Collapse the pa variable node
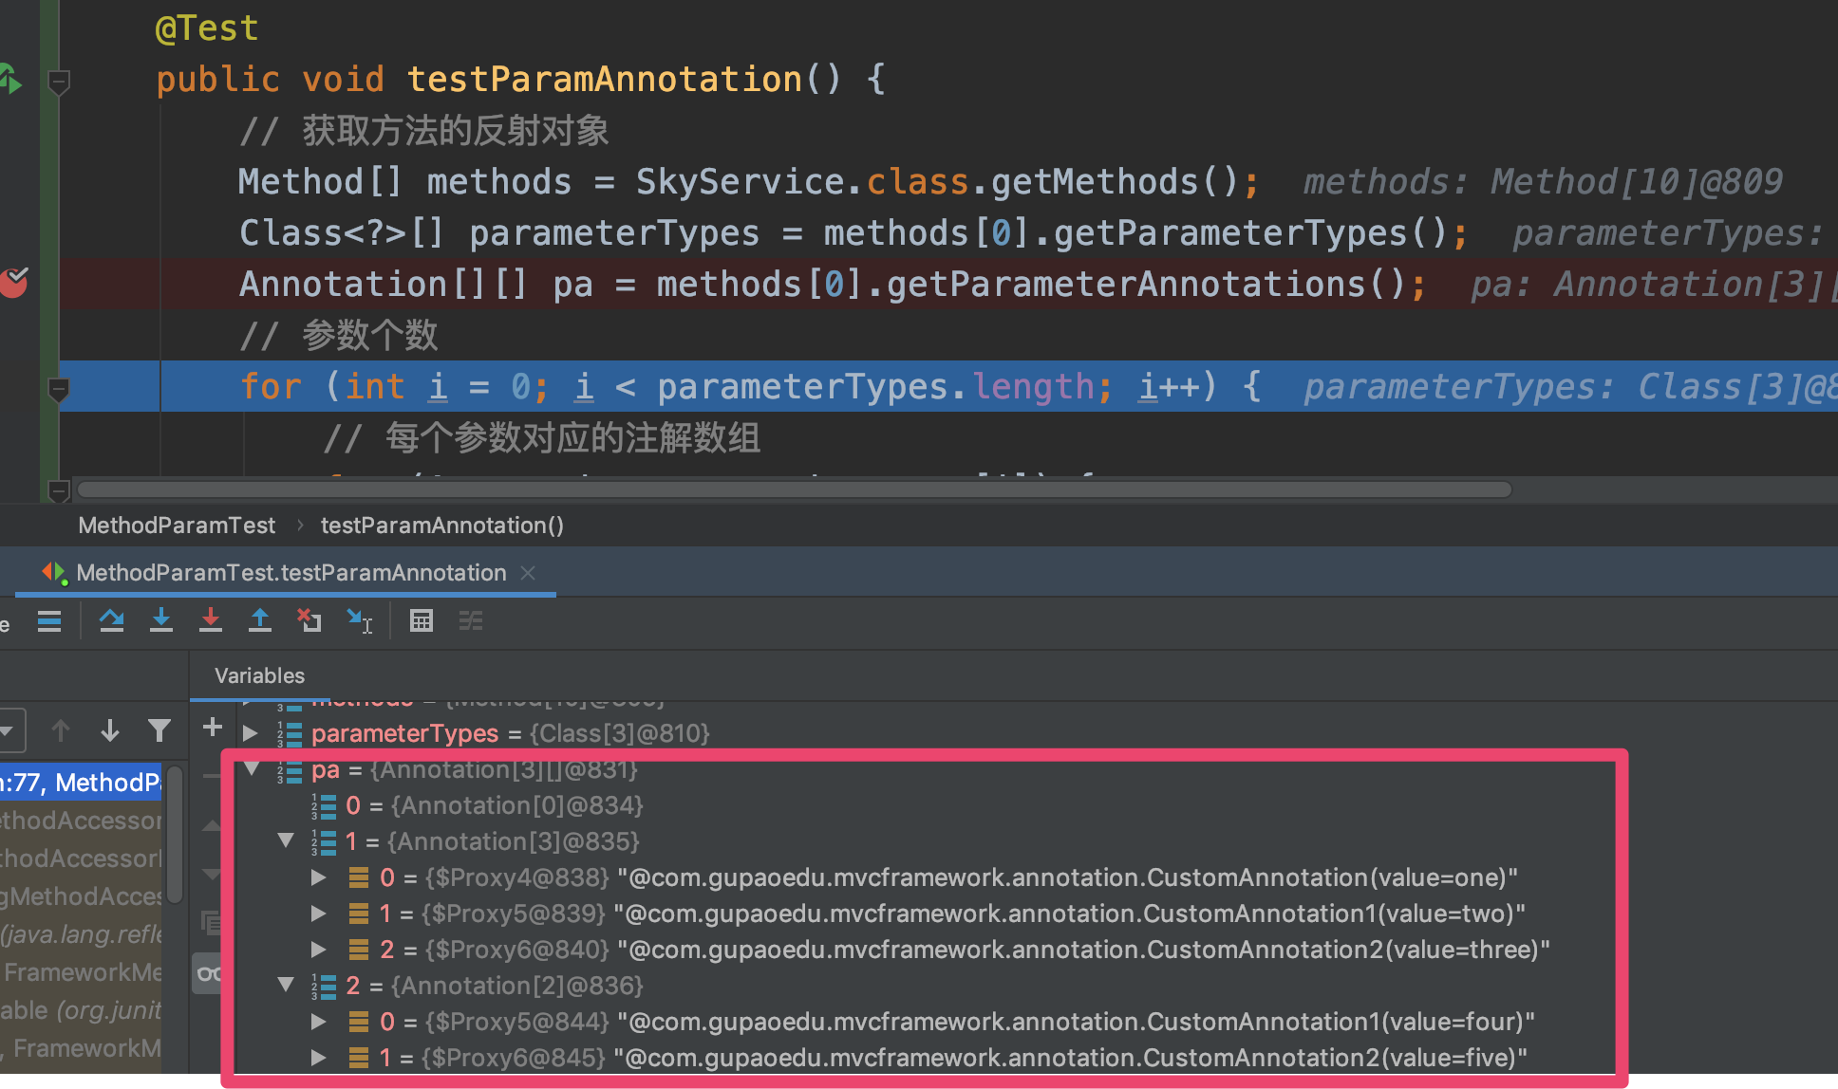Viewport: 1838px width, 1089px height. [x=252, y=769]
